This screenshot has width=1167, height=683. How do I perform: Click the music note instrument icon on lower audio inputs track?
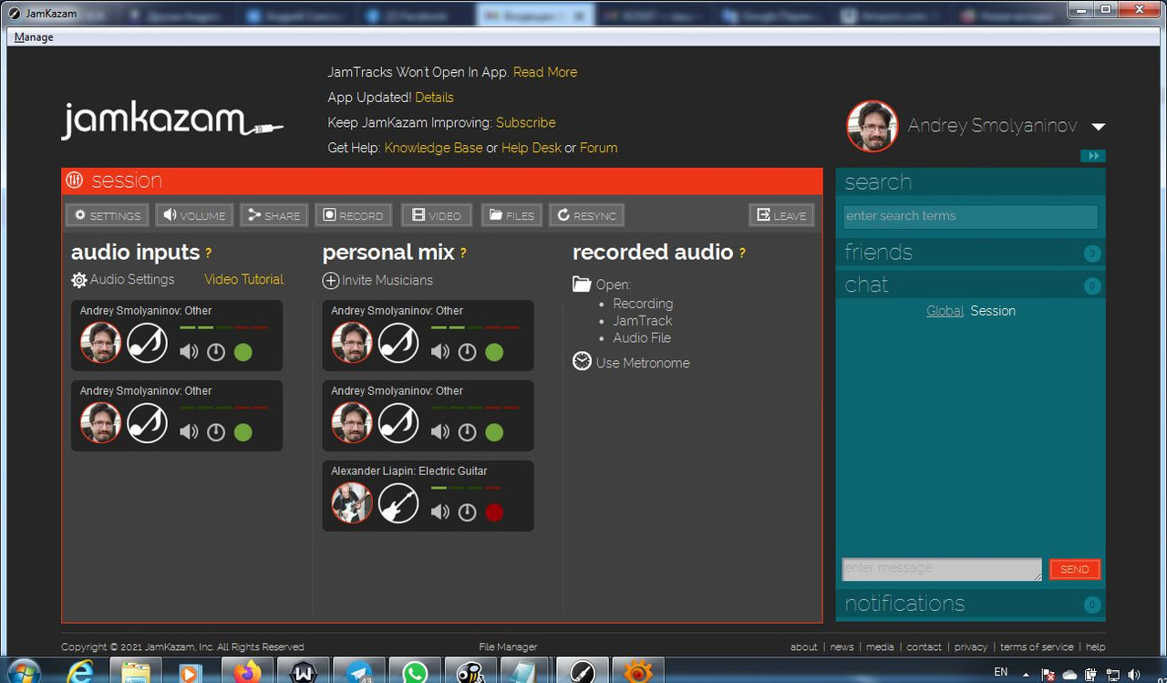(x=147, y=423)
